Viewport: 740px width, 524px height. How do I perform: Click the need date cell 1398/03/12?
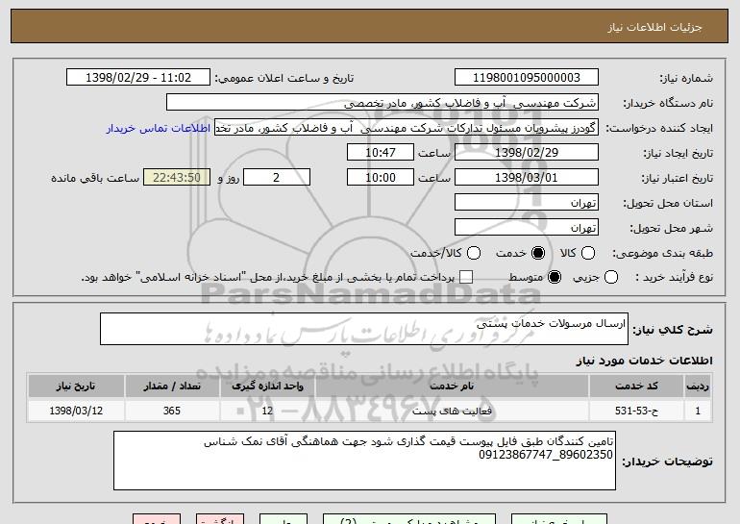76,411
